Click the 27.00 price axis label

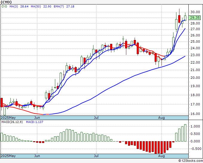[x=195, y=29]
